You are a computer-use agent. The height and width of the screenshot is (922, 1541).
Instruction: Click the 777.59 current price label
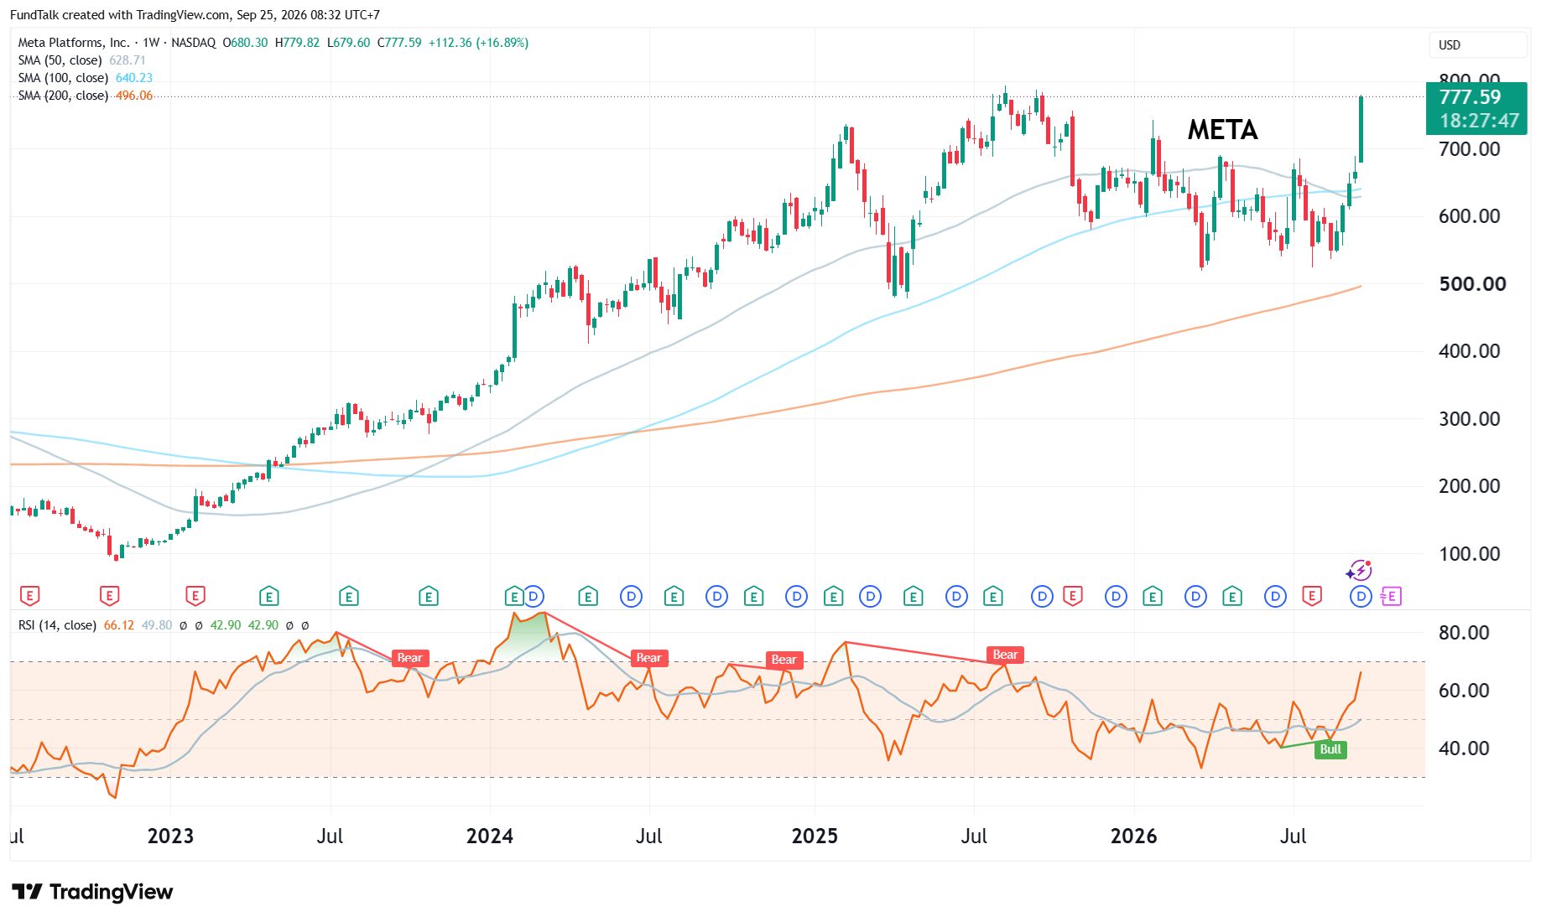(x=1471, y=97)
